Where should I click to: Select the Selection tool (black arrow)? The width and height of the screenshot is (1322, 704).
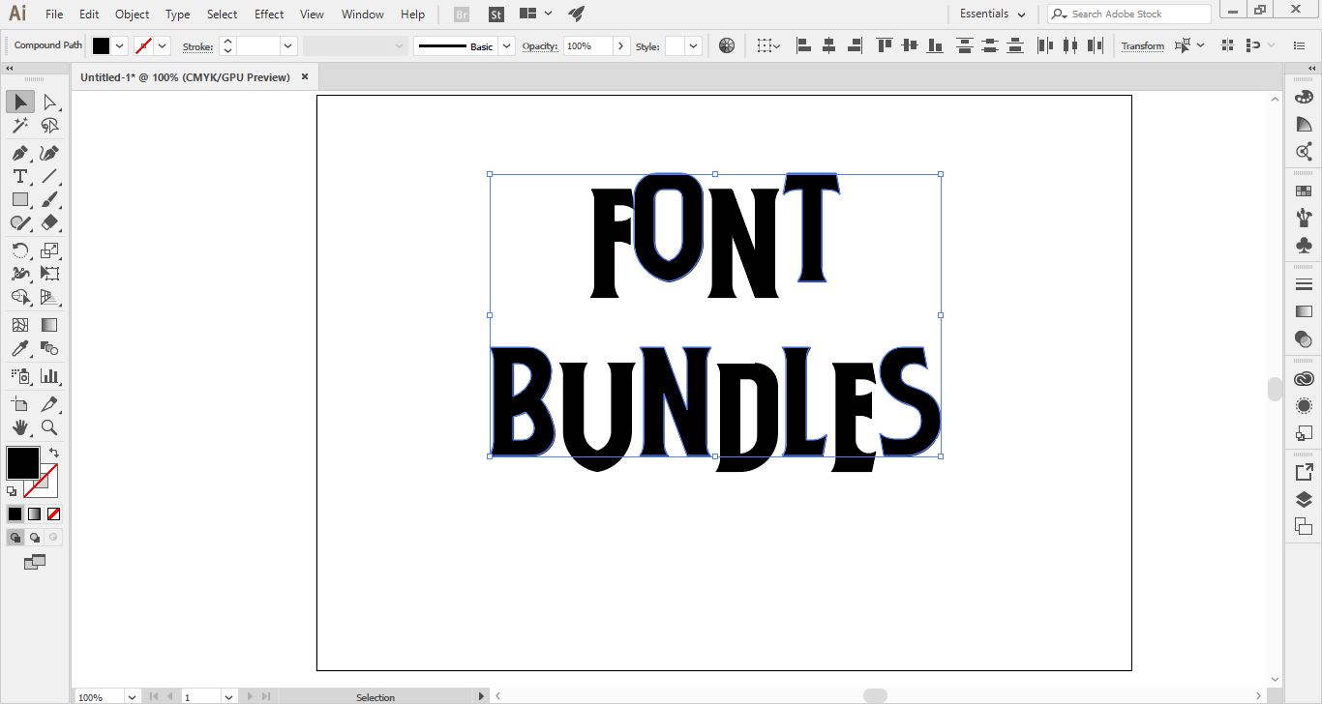click(x=20, y=102)
